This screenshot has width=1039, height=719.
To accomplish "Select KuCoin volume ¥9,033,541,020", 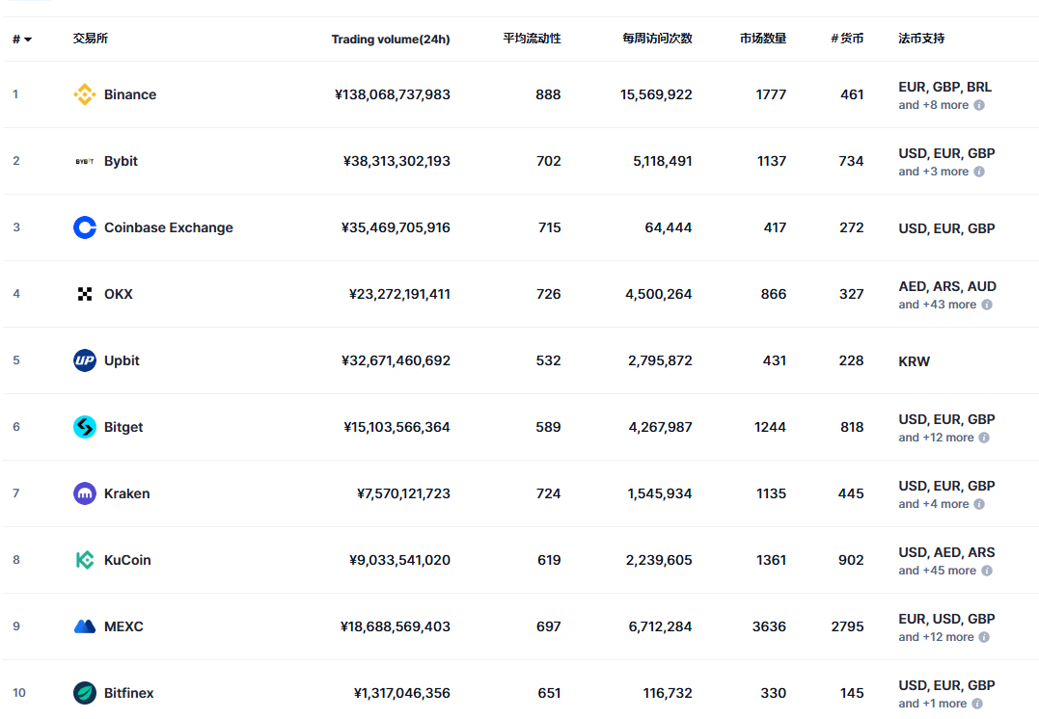I will tap(399, 560).
